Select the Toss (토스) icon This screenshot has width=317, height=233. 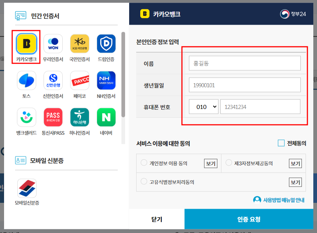click(x=27, y=81)
